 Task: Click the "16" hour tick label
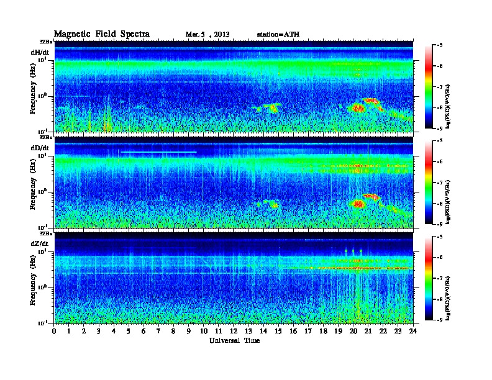(293, 331)
